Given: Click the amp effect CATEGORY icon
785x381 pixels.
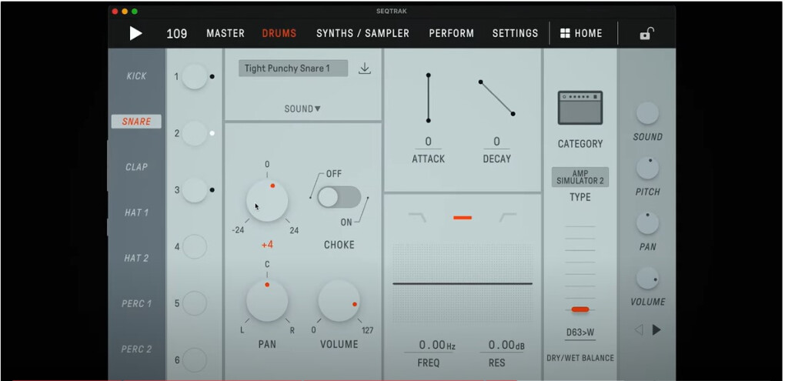Looking at the screenshot, I should [x=580, y=108].
